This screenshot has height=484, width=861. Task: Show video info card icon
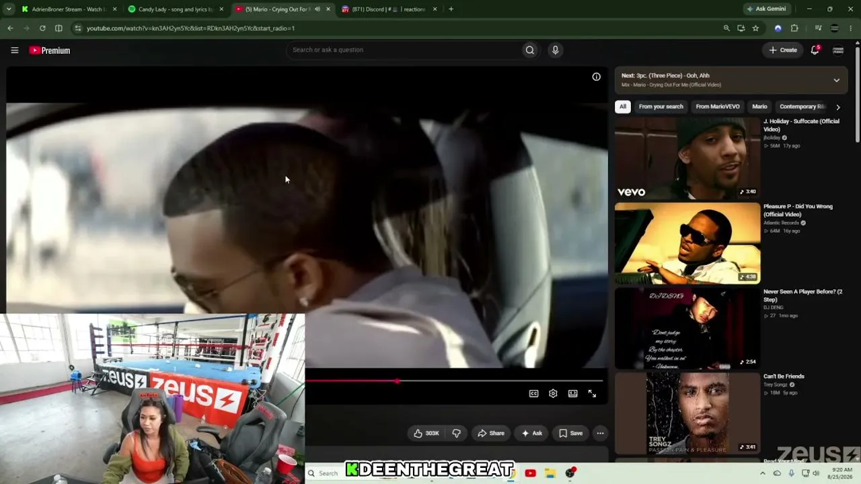[x=596, y=77]
